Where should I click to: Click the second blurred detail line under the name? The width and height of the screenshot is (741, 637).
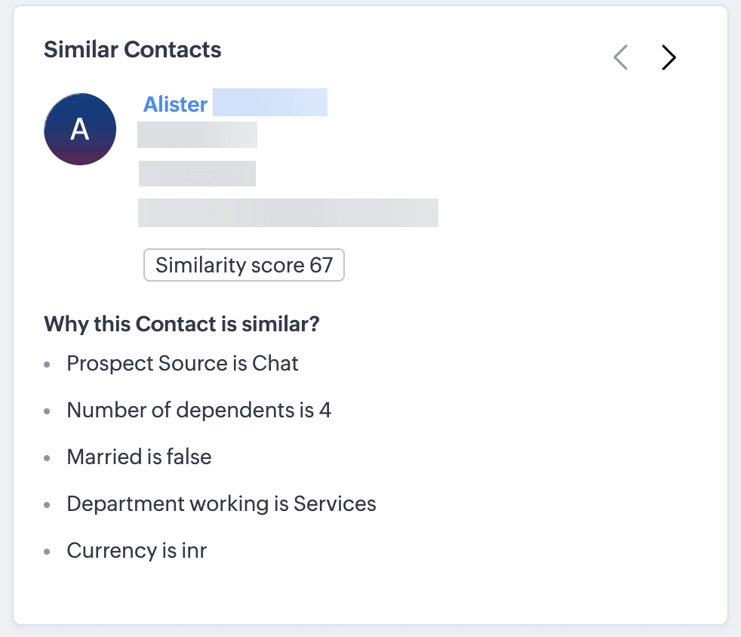tap(197, 174)
